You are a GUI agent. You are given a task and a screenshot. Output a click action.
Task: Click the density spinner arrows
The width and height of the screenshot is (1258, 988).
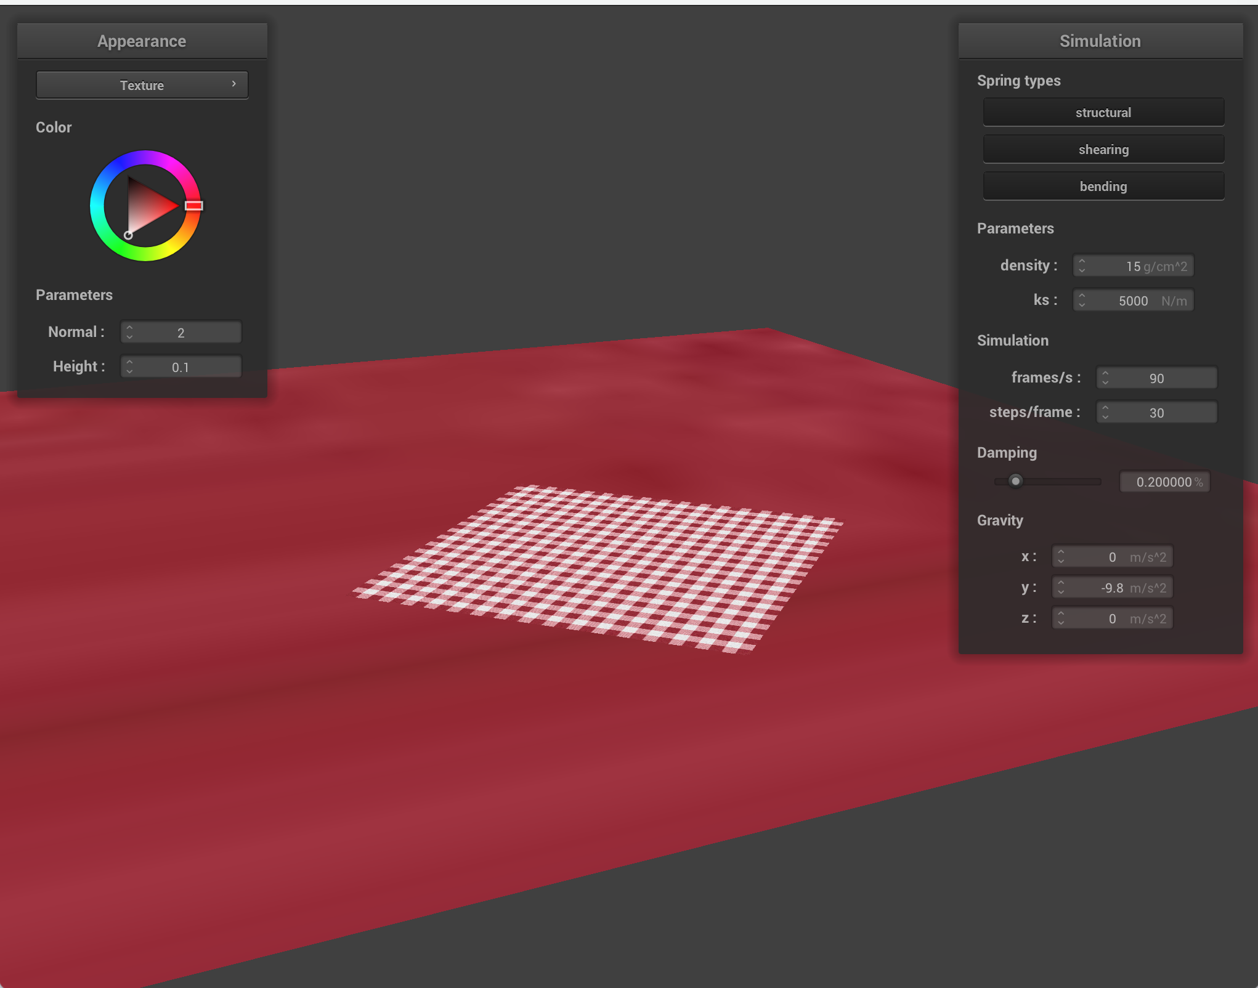[x=1082, y=266]
